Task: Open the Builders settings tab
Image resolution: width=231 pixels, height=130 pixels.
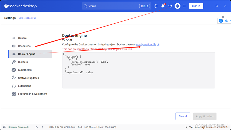Action: (30, 62)
